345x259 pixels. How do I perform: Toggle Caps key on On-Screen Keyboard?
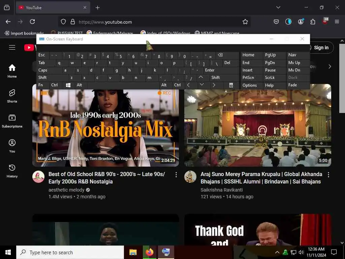tap(49, 70)
